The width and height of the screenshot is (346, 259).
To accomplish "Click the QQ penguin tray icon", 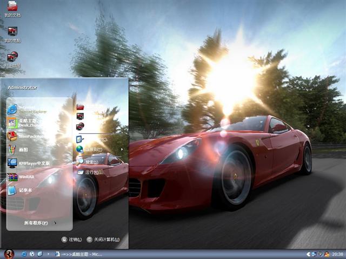I will [327, 254].
